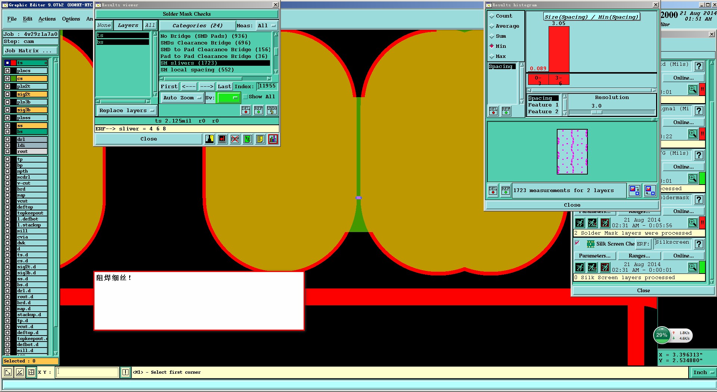Screen dimensions: 717x392
Task: Click Silkscreen help question mark icon
Action: pyautogui.click(x=699, y=244)
